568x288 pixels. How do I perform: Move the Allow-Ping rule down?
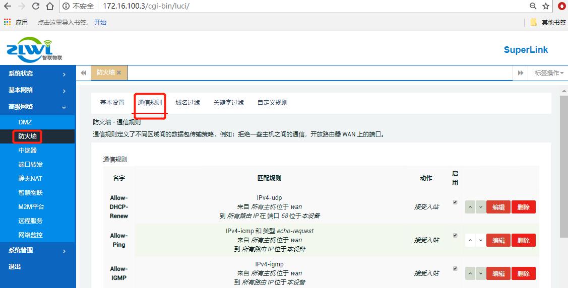pyautogui.click(x=481, y=240)
